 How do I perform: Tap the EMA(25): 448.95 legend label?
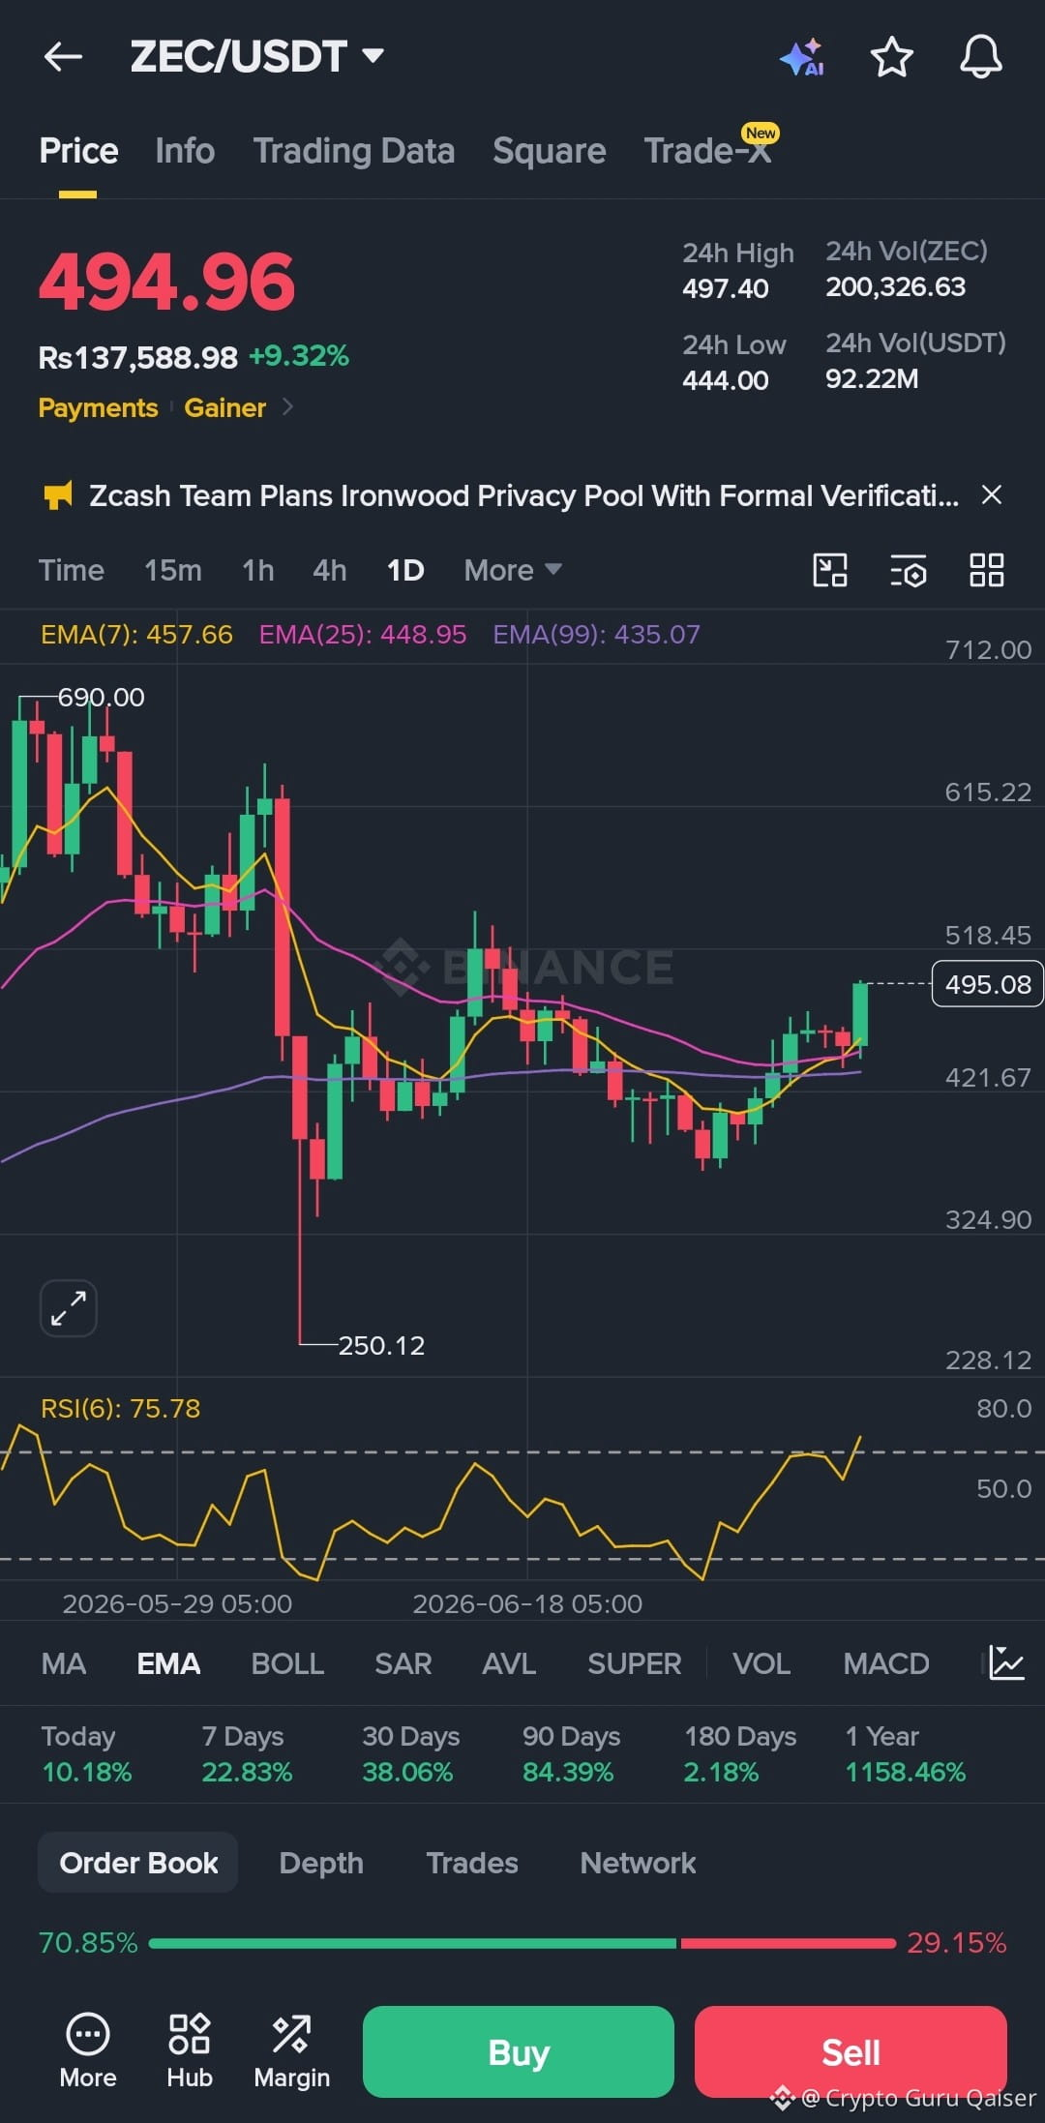363,635
